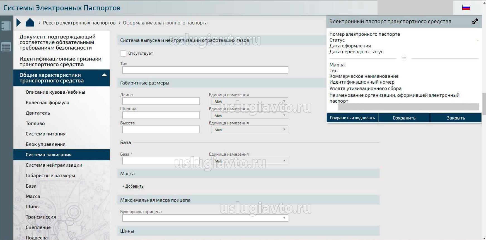Click the Добавить link under Масса
The image size is (486, 240).
(x=134, y=186)
